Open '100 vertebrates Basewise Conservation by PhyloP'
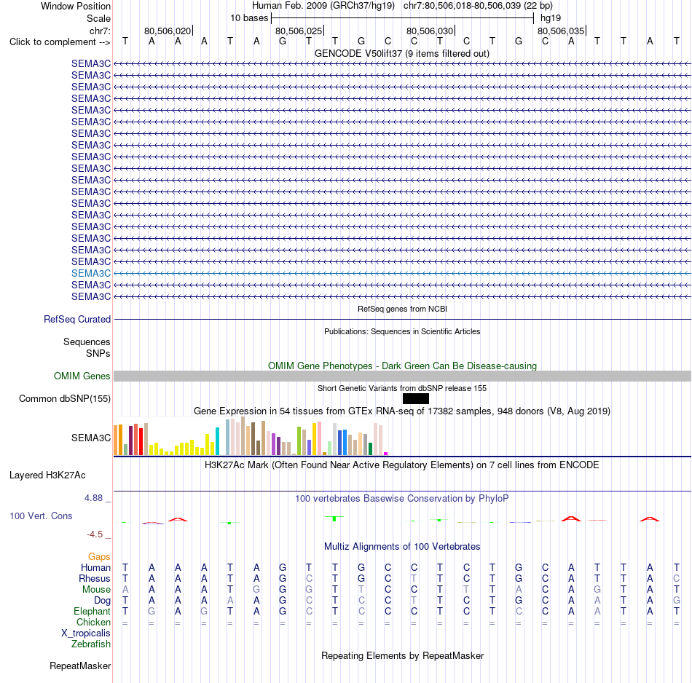The width and height of the screenshot is (692, 683). point(402,498)
